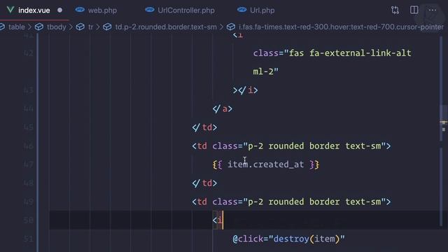This screenshot has width=448, height=252.
Task: Click the <td class> tag on line 46
Action: [291, 146]
